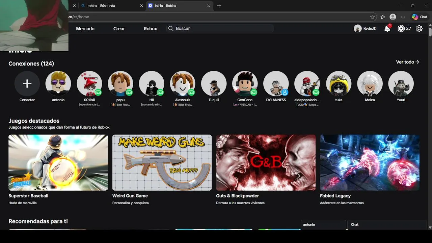432x243 pixels.
Task: Open tuka's avatar in connections
Action: pyautogui.click(x=339, y=84)
